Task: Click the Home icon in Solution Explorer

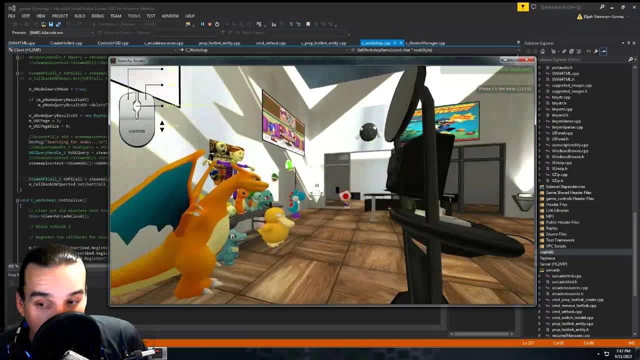Action: click(x=542, y=51)
